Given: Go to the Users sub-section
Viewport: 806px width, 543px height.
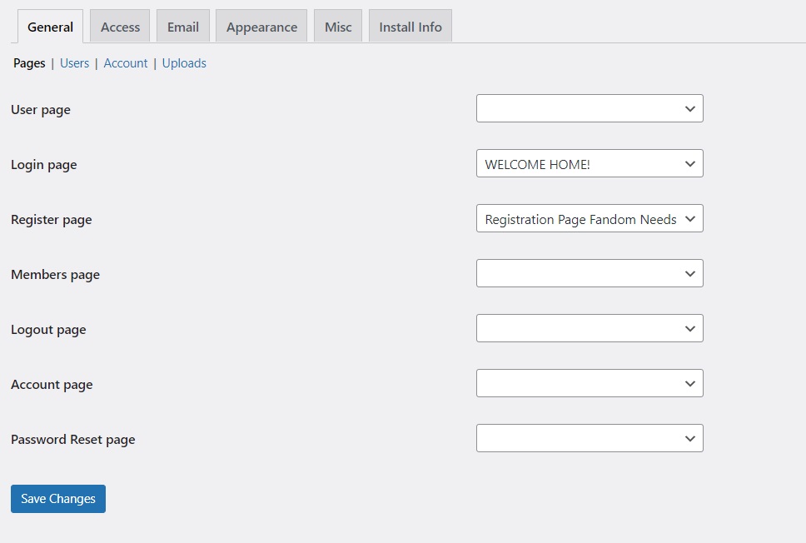Looking at the screenshot, I should (x=74, y=63).
